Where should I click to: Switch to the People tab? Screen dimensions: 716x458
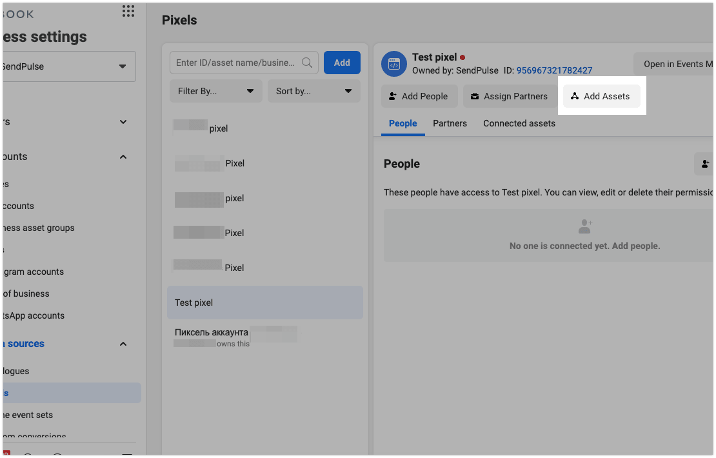click(x=403, y=123)
